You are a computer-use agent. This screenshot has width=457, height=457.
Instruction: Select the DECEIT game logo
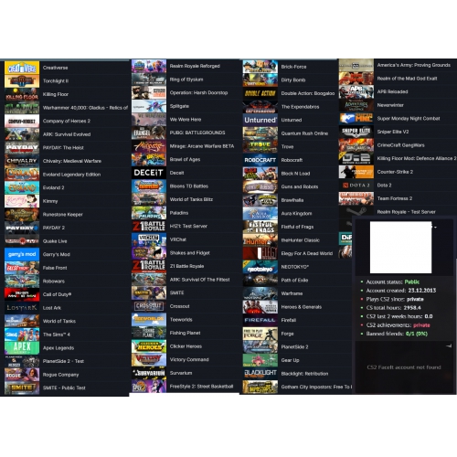[x=149, y=173]
